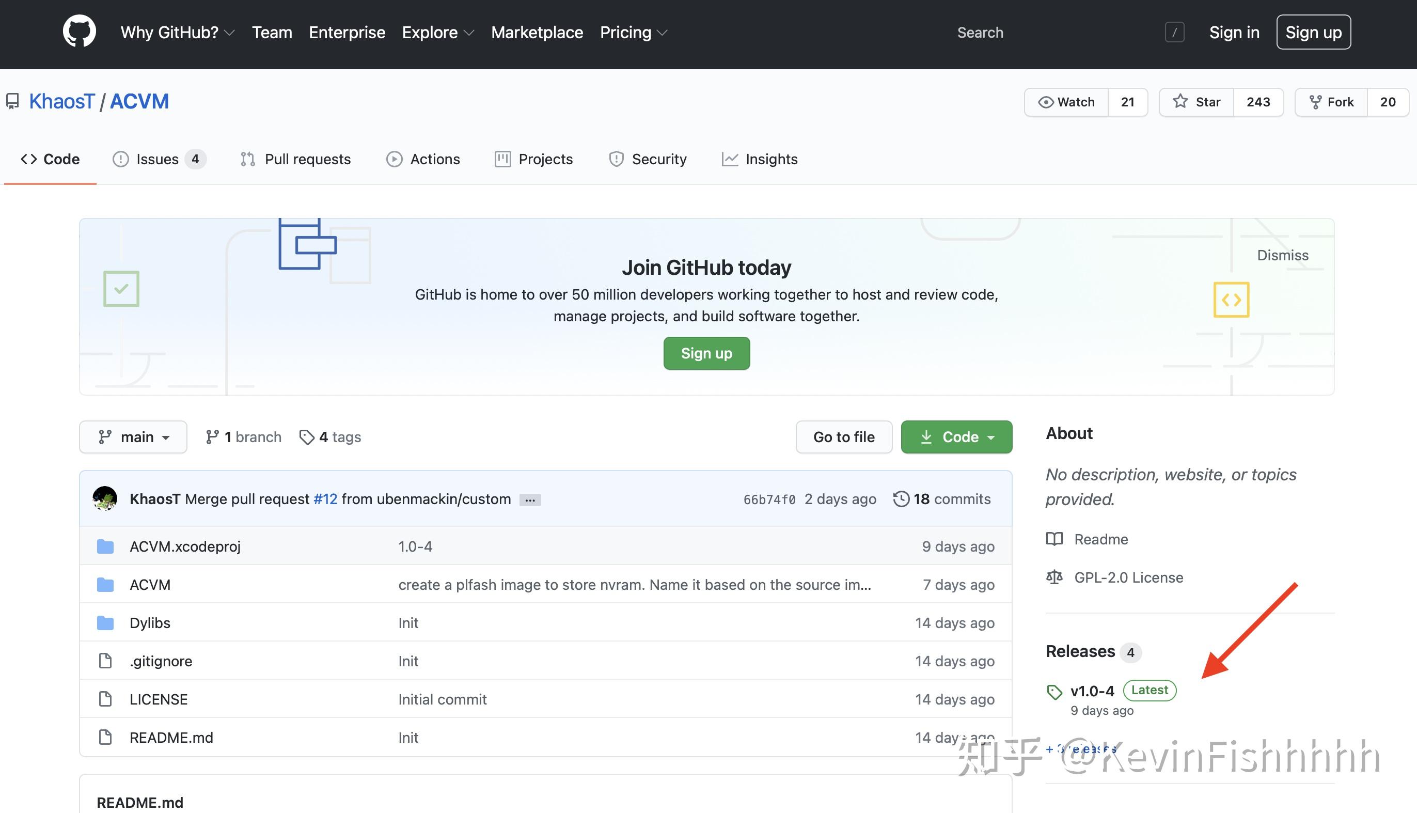Open the create a plfash image commit message
The image size is (1417, 813).
[635, 585]
